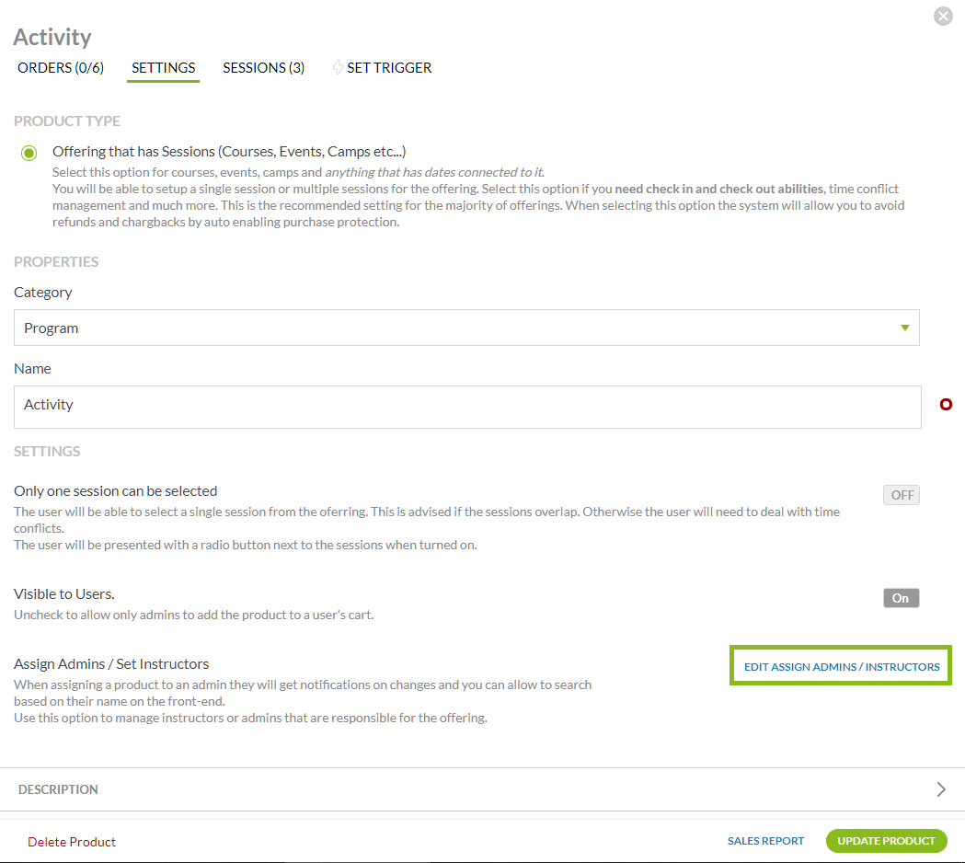The width and height of the screenshot is (965, 863).
Task: Switch to the Orders (0/6) tab
Action: (61, 67)
